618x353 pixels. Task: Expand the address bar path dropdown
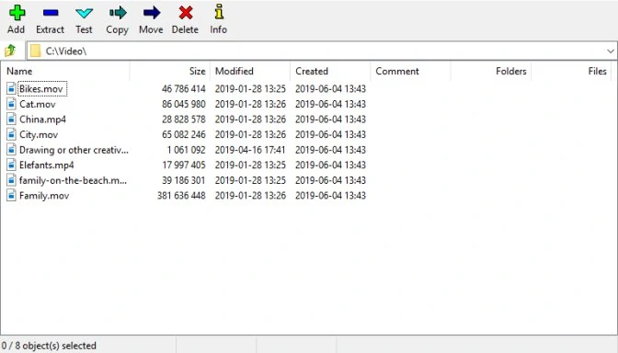(x=610, y=51)
